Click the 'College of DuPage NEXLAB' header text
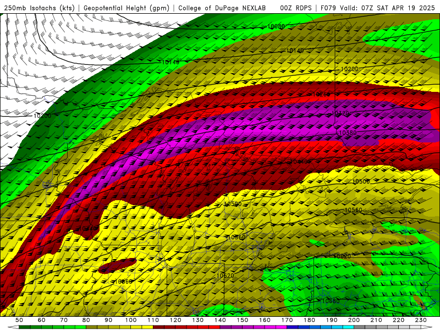Screen dimensions: 440x330 pos(222,8)
